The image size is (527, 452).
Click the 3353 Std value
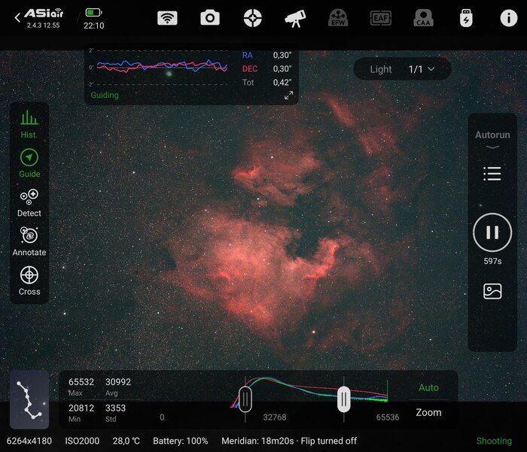pyautogui.click(x=115, y=408)
